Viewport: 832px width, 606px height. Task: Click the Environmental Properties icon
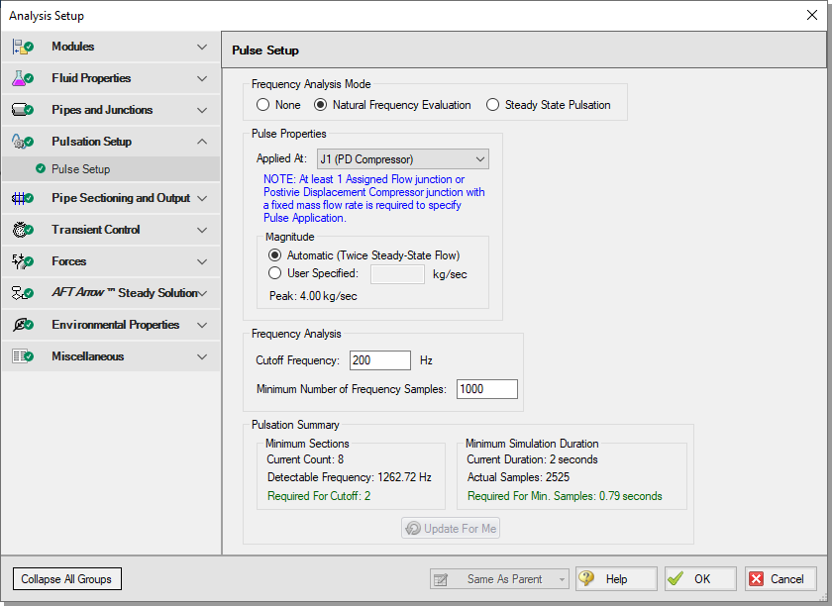click(22, 325)
